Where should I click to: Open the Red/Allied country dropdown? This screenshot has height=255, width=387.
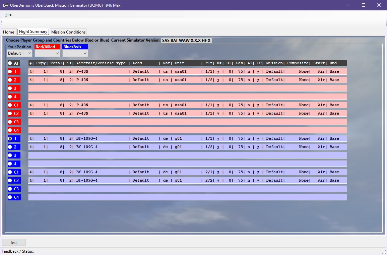(x=47, y=53)
